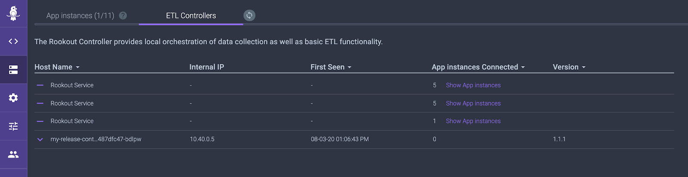Switch to the App instances tab
The width and height of the screenshot is (688, 177).
80,15
